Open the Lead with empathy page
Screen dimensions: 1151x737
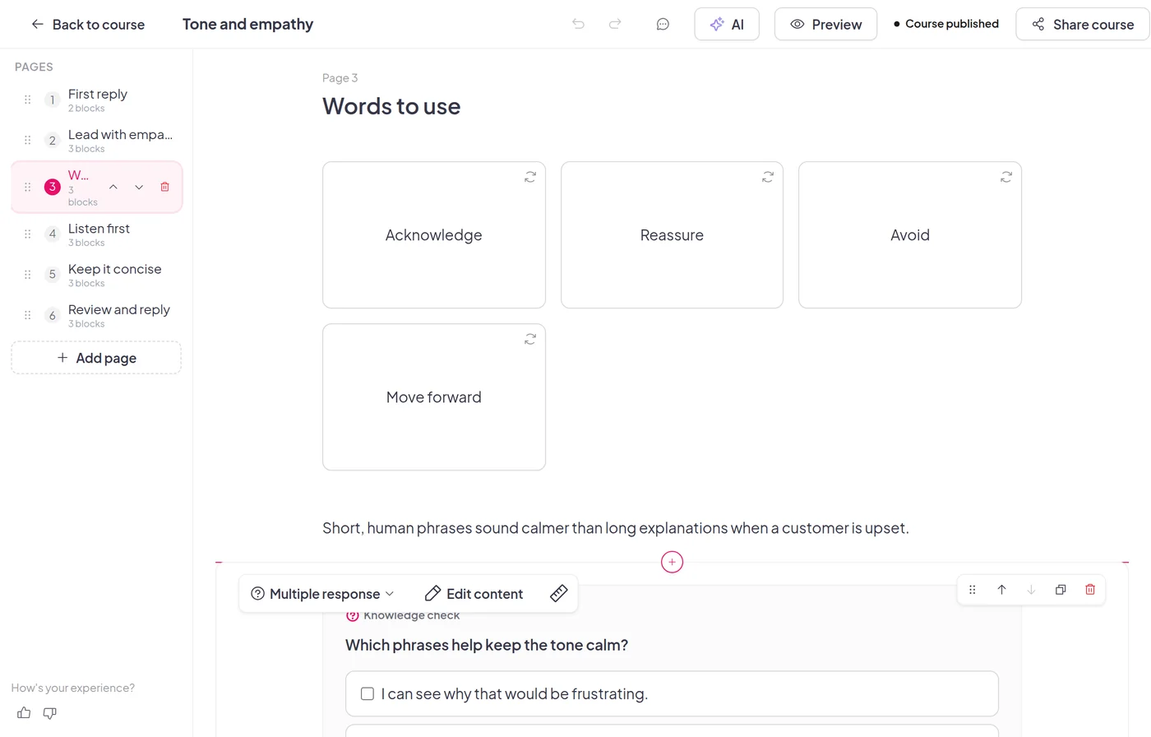tap(96, 140)
